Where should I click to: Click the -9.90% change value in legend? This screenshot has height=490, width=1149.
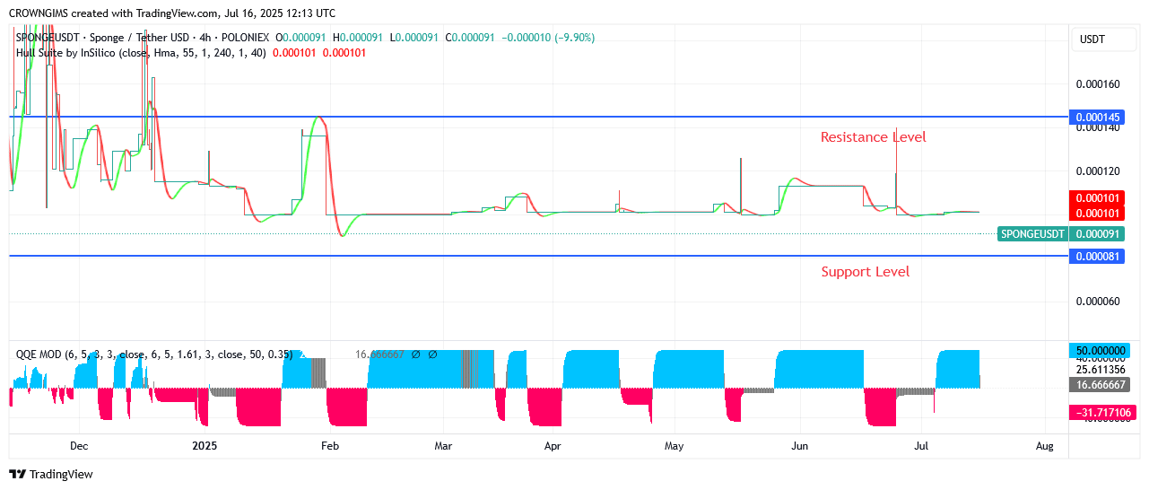coord(575,38)
